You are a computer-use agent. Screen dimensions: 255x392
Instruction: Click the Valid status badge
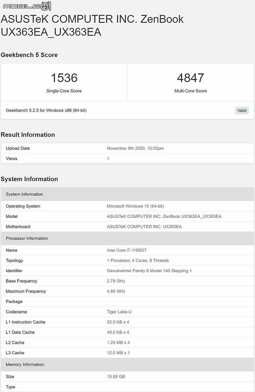[242, 111]
